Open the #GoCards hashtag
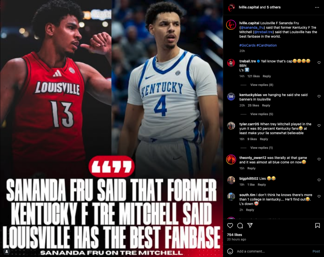This screenshot has height=257, width=324. click(x=247, y=45)
